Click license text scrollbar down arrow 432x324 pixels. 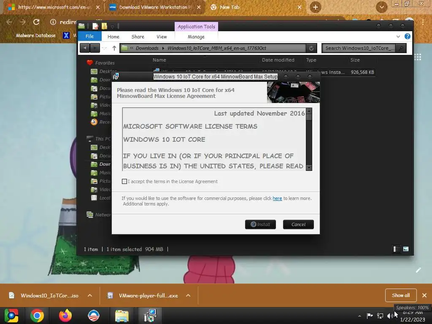pyautogui.click(x=309, y=167)
